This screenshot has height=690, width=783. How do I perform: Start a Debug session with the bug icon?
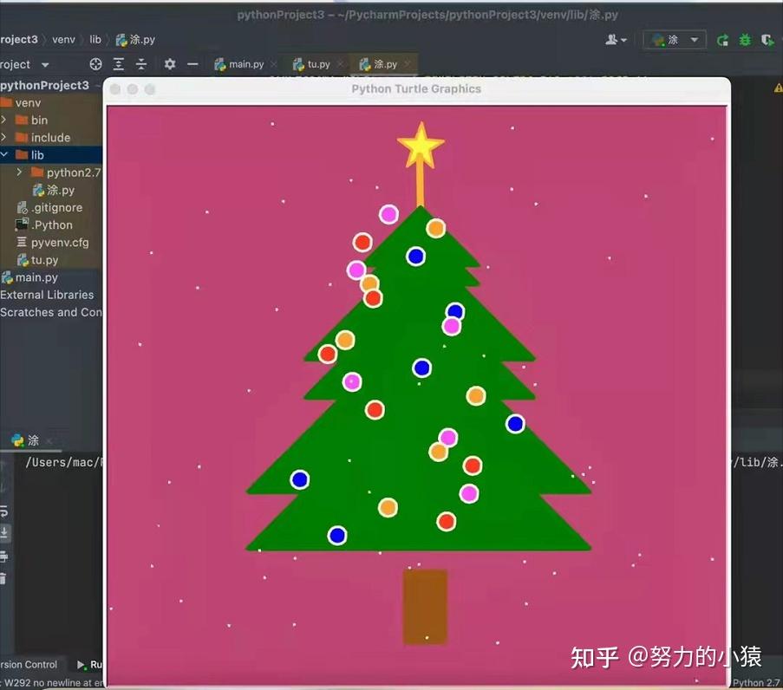click(745, 39)
